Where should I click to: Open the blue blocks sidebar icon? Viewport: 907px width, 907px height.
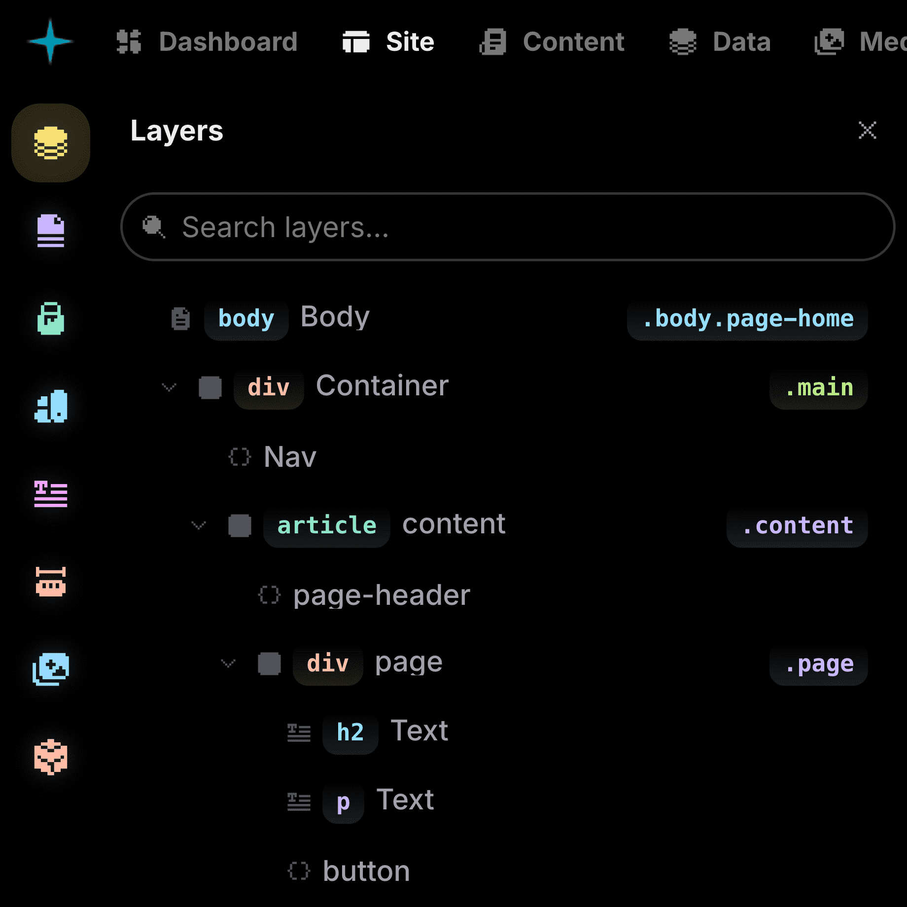tap(51, 406)
